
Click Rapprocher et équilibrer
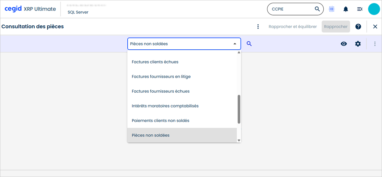293,26
